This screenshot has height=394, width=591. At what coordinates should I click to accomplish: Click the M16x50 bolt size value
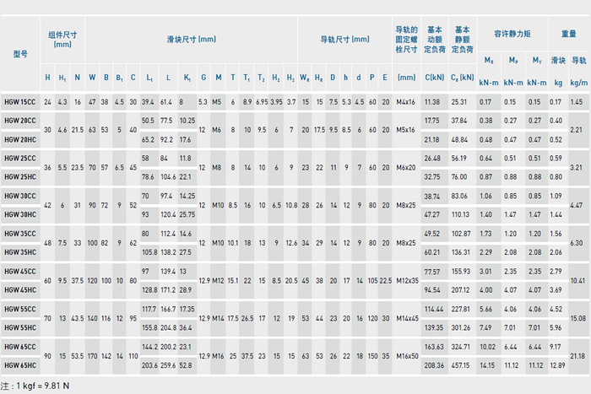coord(407,356)
